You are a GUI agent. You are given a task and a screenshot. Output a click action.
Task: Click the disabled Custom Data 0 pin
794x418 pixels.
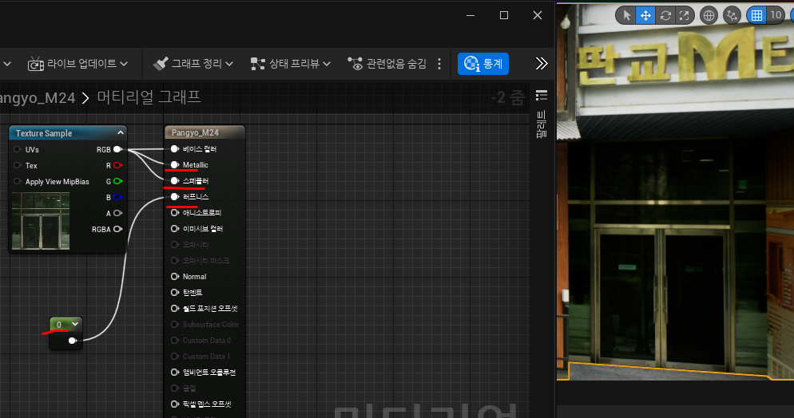pos(175,340)
